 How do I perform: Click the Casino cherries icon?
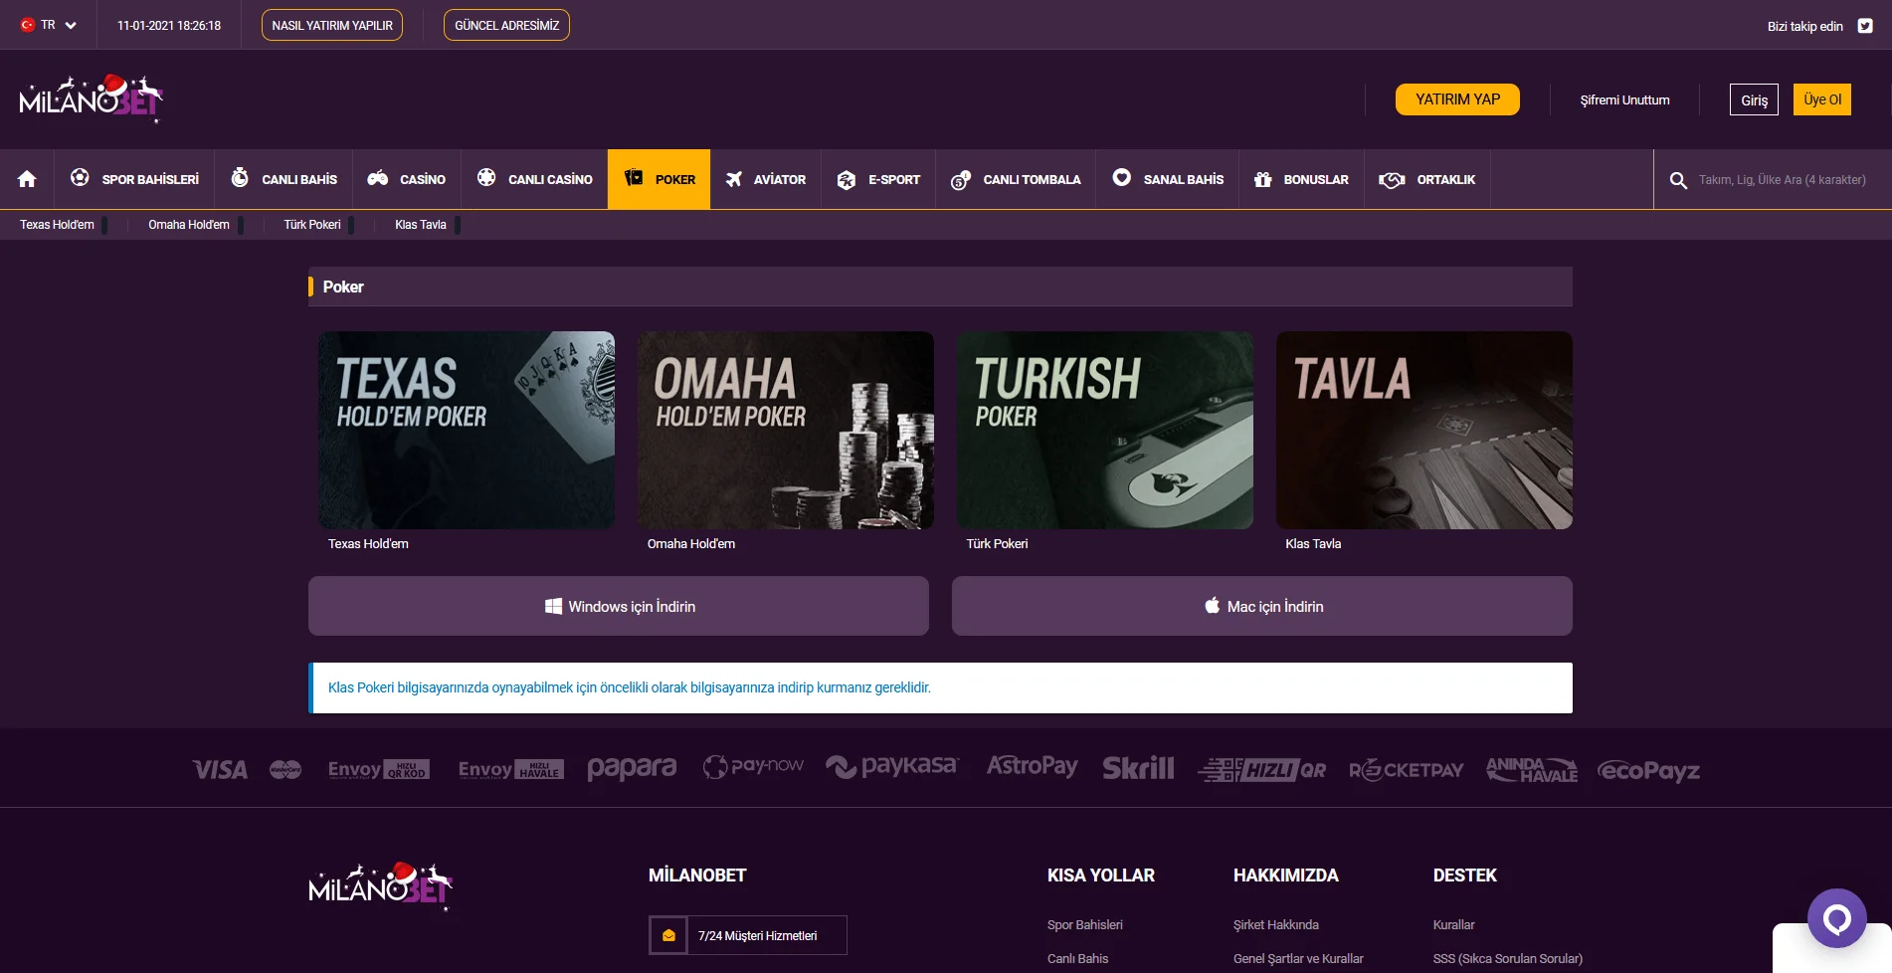(x=378, y=178)
